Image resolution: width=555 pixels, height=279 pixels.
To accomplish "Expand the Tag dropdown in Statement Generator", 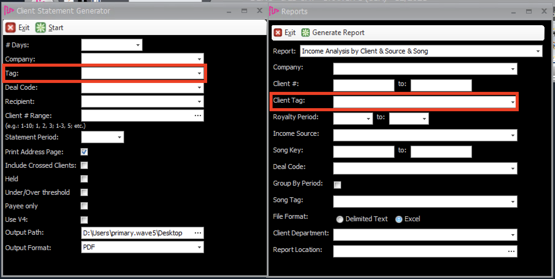I will (x=199, y=73).
